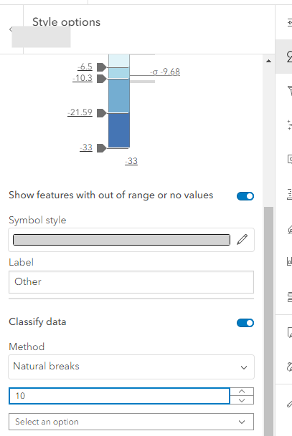Viewport: 292px width, 436px height.
Task: Open the Effects sparkle icon in right toolbar
Action: 290,125
